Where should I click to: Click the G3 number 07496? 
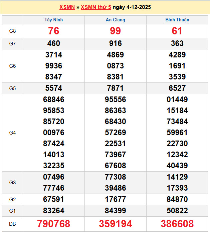53,177
